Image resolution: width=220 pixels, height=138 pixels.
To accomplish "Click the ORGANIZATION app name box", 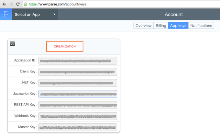I will pos(65,46).
